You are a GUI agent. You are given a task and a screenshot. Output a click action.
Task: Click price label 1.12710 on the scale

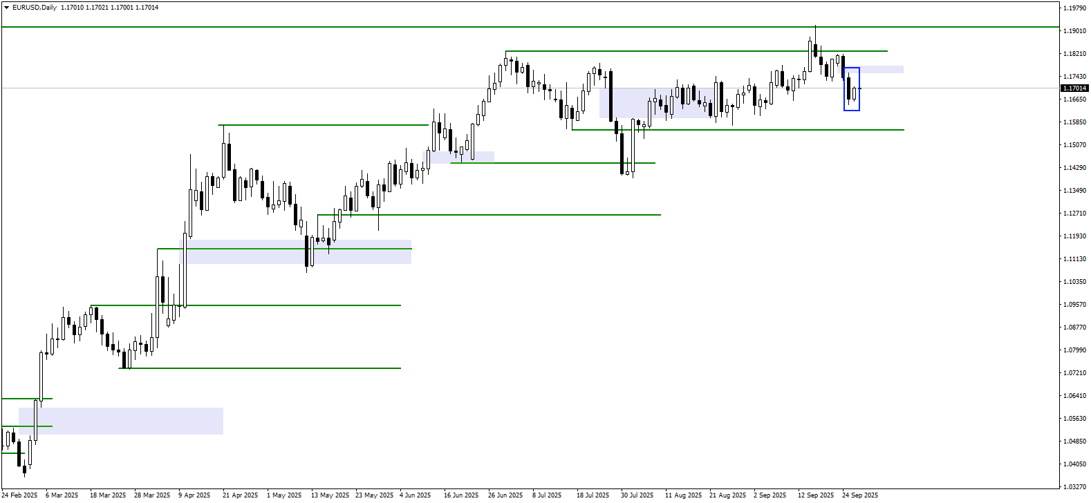coord(1074,213)
